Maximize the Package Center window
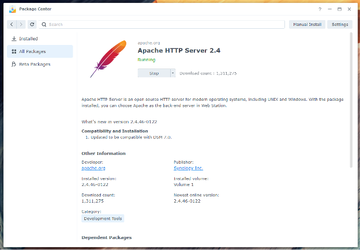The image size is (360, 250). pyautogui.click(x=339, y=9)
